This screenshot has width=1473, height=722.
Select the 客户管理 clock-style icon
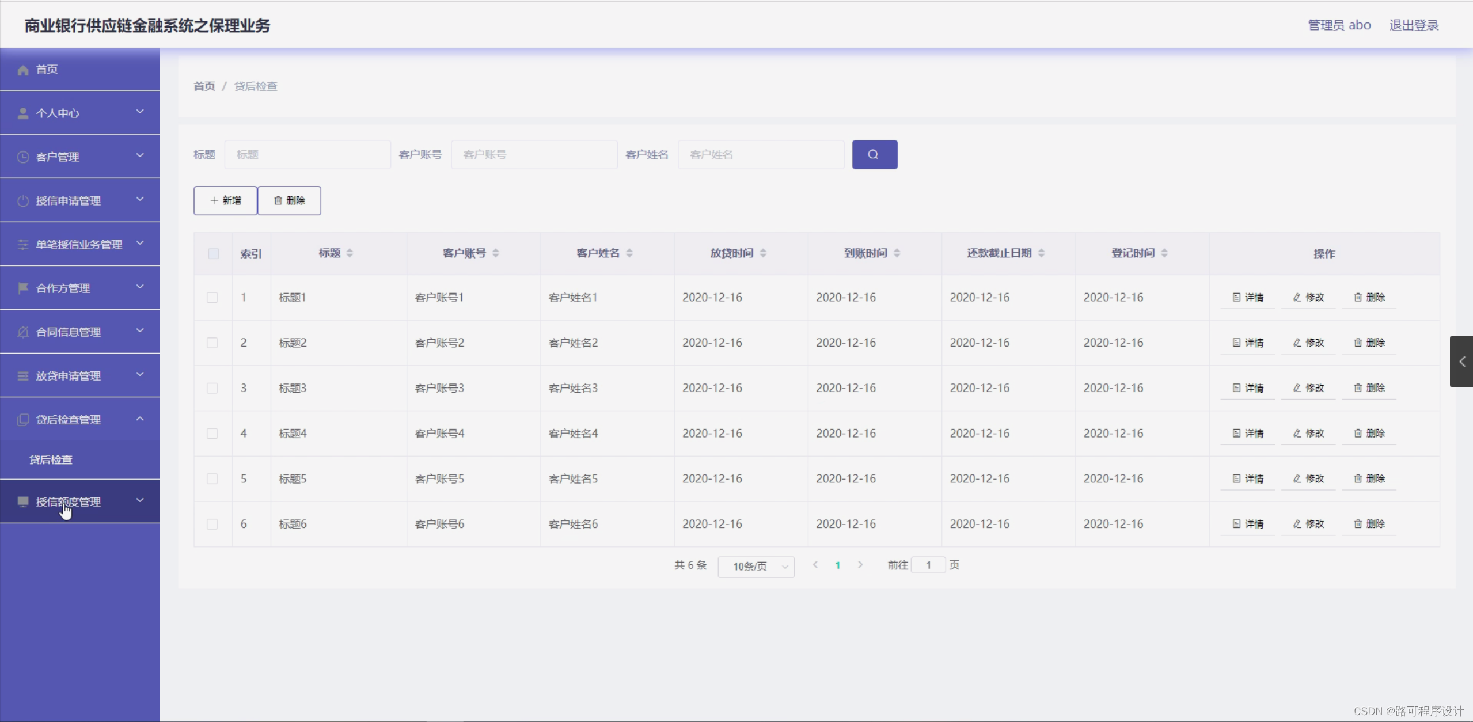click(23, 156)
